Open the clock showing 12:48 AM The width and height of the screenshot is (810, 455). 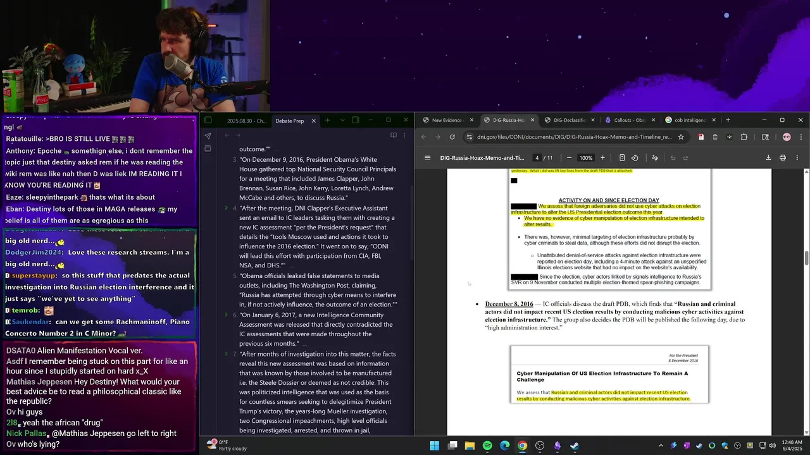pos(794,446)
